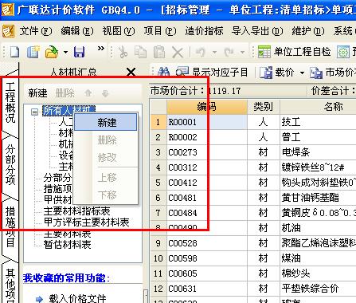Run 单位工程自检 self-check
This screenshot has width=356, height=303.
click(295, 52)
